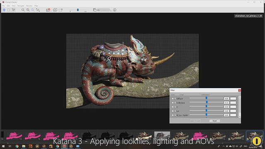The width and height of the screenshot is (265, 149).
Task: Open the mixer sliders toolbar icon
Action: [x=14, y=10]
